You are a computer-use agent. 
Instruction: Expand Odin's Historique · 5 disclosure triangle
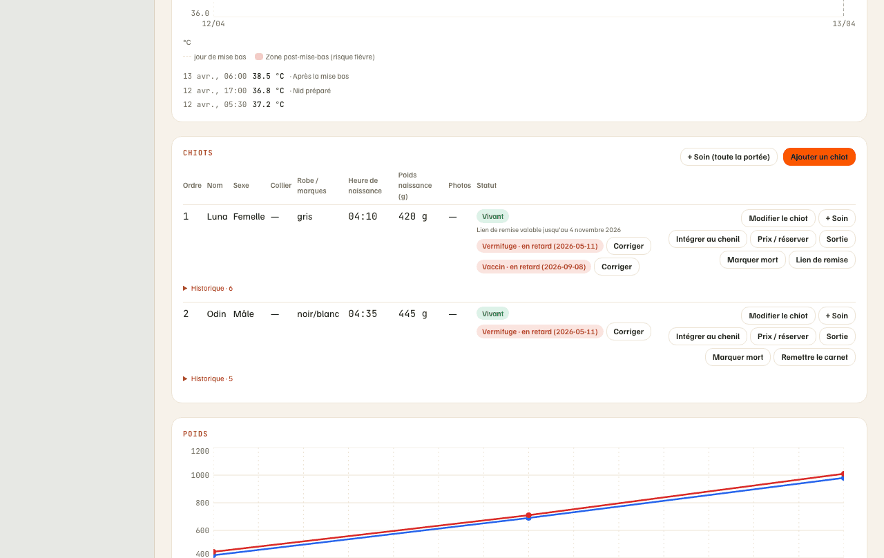pos(185,378)
